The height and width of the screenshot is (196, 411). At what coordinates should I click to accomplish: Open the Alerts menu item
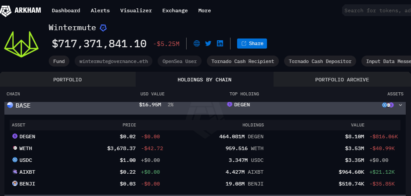100,10
